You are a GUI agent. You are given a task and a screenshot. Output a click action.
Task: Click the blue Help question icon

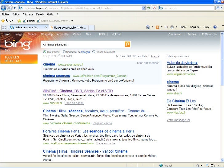pyautogui.click(x=215, y=27)
